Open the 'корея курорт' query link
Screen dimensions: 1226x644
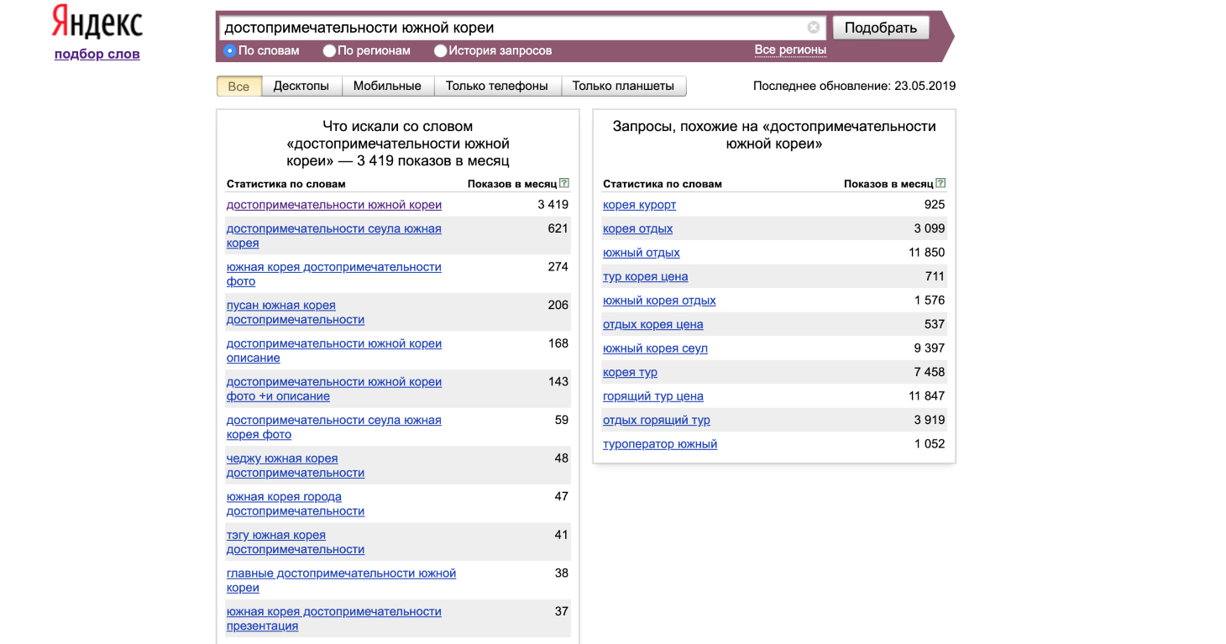tap(639, 205)
